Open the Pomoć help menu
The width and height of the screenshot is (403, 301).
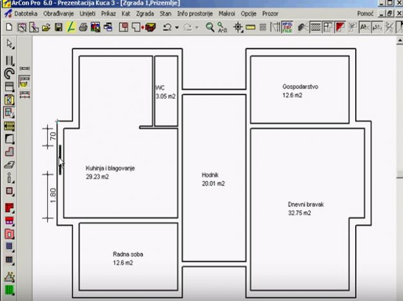365,13
